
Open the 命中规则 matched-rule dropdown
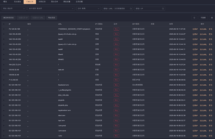(51, 8)
